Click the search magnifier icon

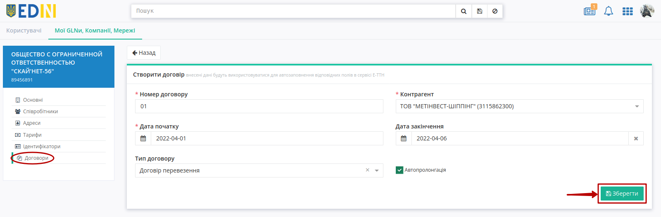coord(464,11)
